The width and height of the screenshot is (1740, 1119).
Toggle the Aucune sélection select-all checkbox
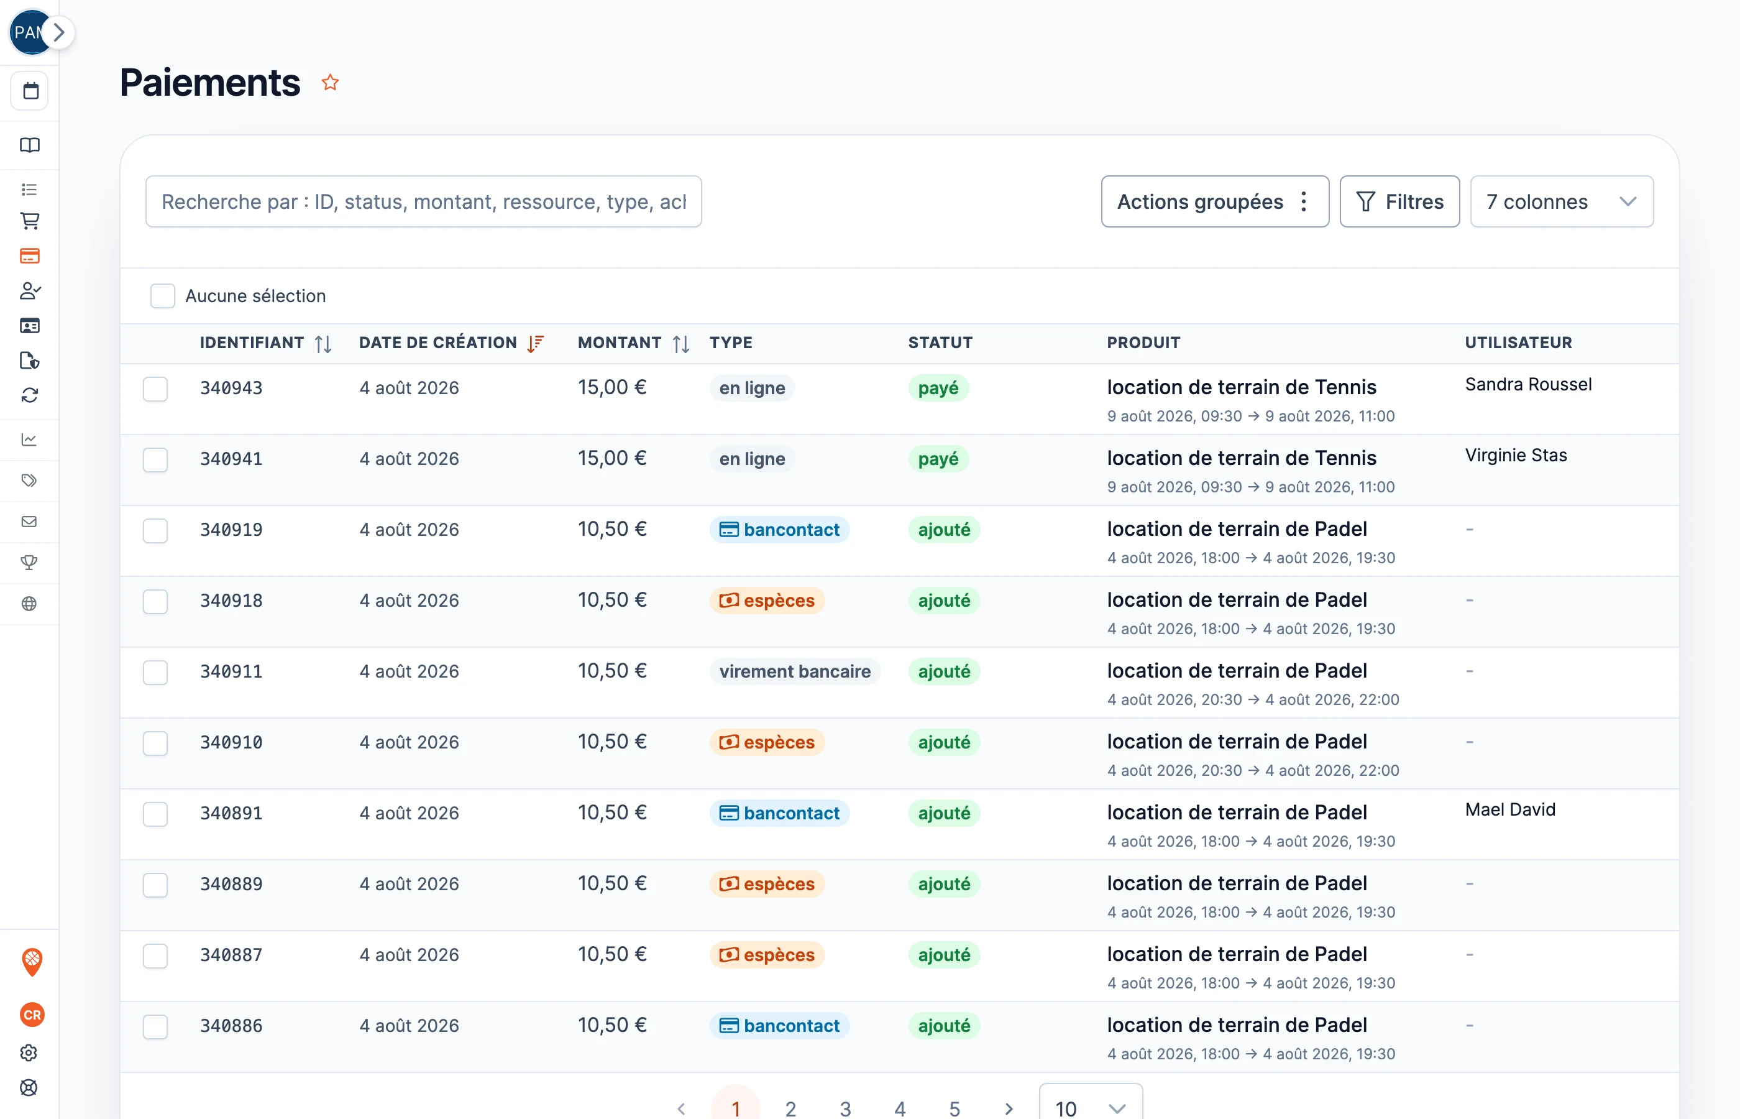[x=163, y=296]
